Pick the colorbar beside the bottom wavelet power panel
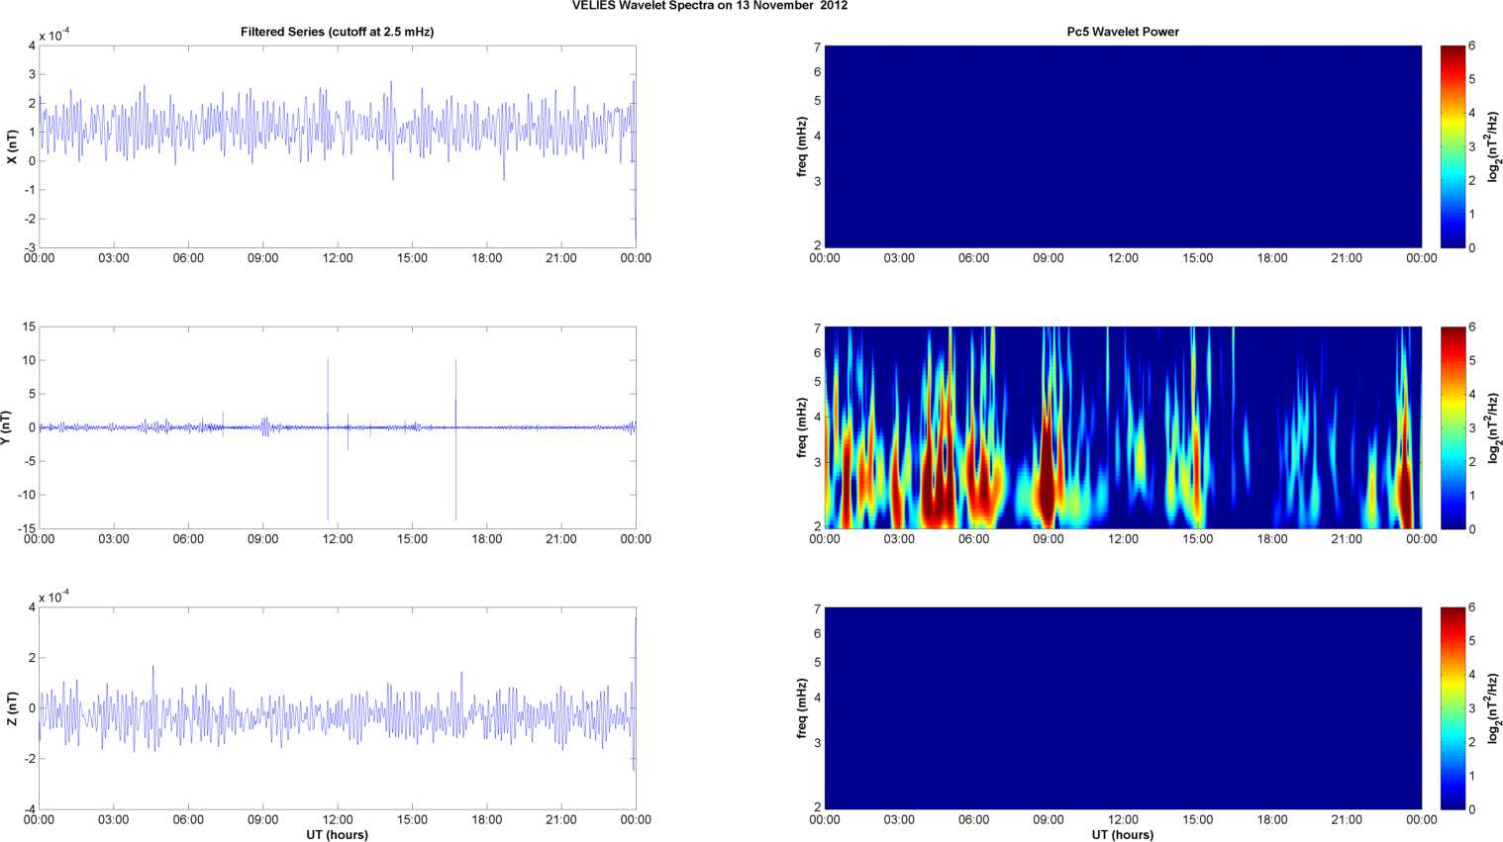 [1453, 708]
